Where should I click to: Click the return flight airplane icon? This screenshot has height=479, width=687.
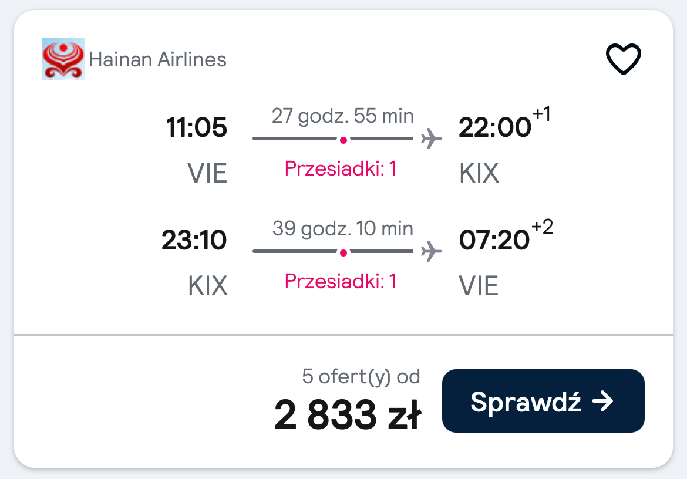point(431,251)
